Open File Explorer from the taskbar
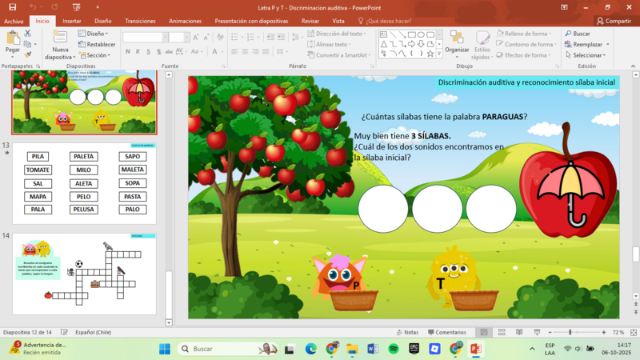The width and height of the screenshot is (640, 360). point(352,349)
